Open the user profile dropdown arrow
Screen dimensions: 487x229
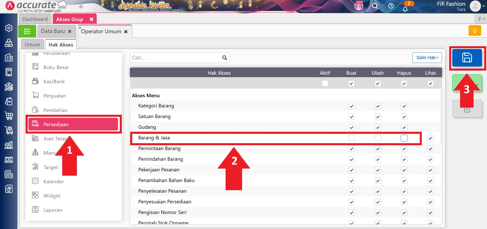pos(484,6)
